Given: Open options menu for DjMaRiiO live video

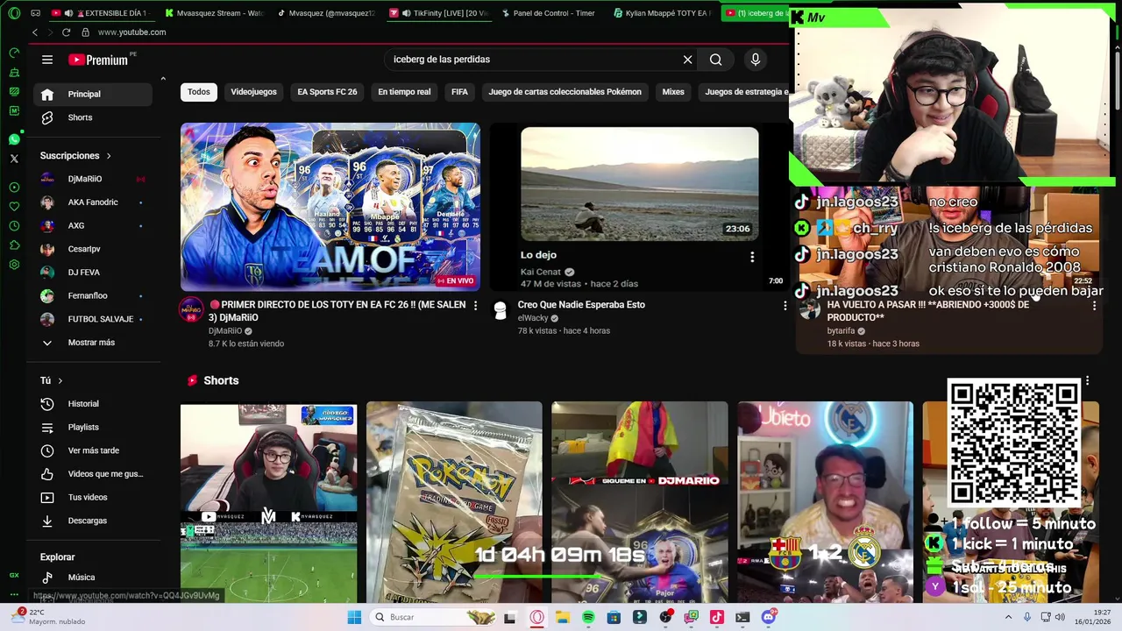Looking at the screenshot, I should click(475, 305).
